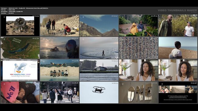Image resolution: width=198 pixels, height=111 pixels.
Task: Select the stone monument thumbnail at 00:04:35
Action: click(x=20, y=26)
